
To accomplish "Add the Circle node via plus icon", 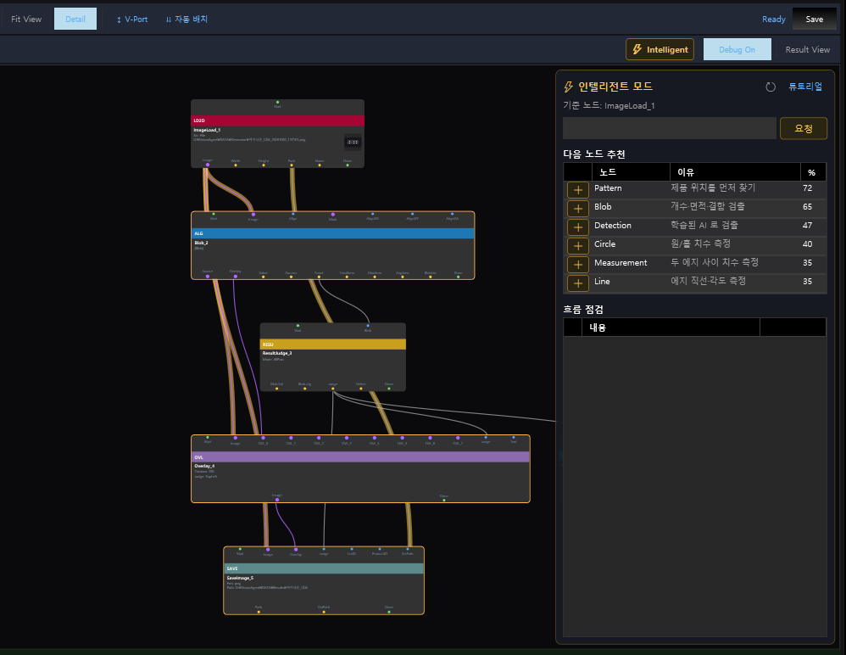I will pos(577,246).
